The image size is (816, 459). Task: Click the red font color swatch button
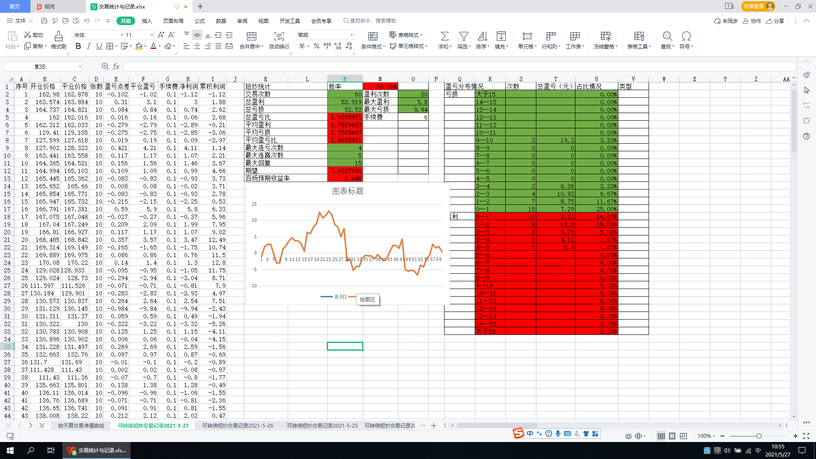tap(153, 46)
